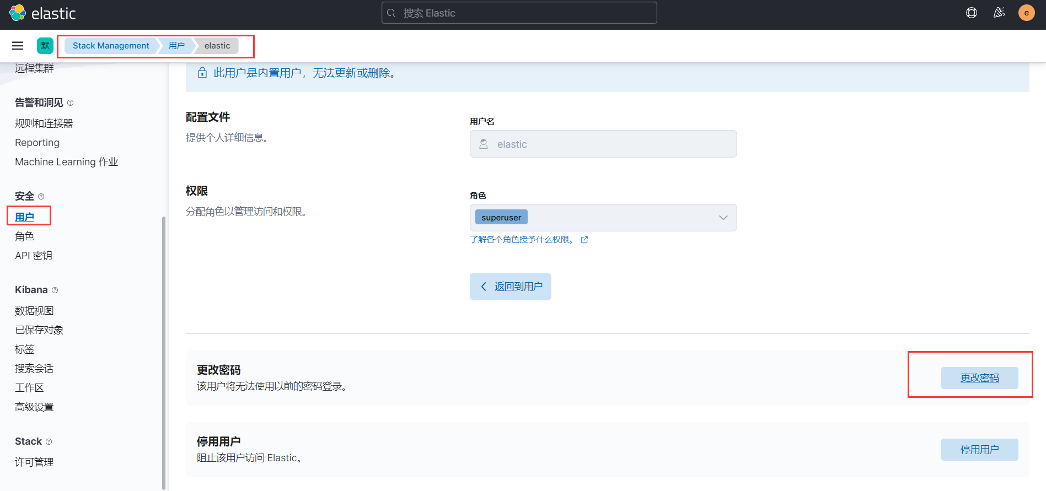Open 标签 in the sidebar

coord(25,349)
